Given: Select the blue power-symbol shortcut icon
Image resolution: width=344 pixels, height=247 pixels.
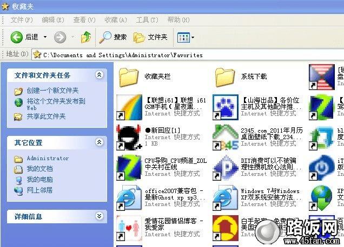Looking at the screenshot, I should pyautogui.click(x=322, y=167).
